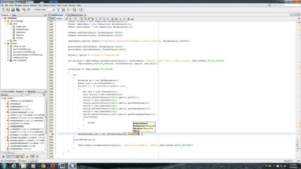
Task: Collapse the Libraries tree node
Action: pos(5,44)
